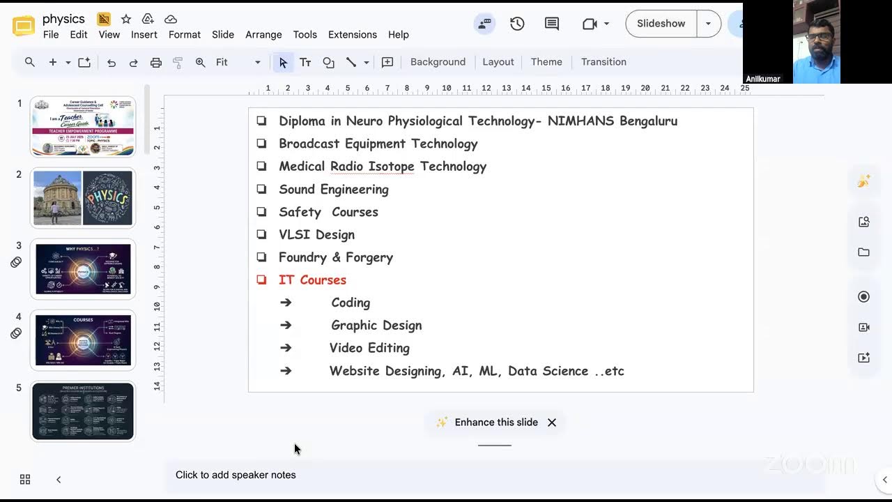Open the Edit menu

click(x=79, y=35)
